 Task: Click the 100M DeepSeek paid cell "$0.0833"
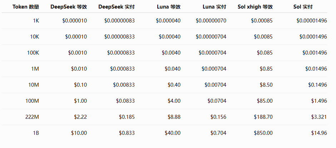pos(125,101)
